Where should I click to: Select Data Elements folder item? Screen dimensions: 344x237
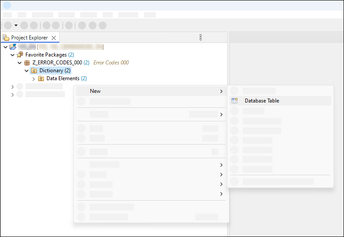(67, 78)
